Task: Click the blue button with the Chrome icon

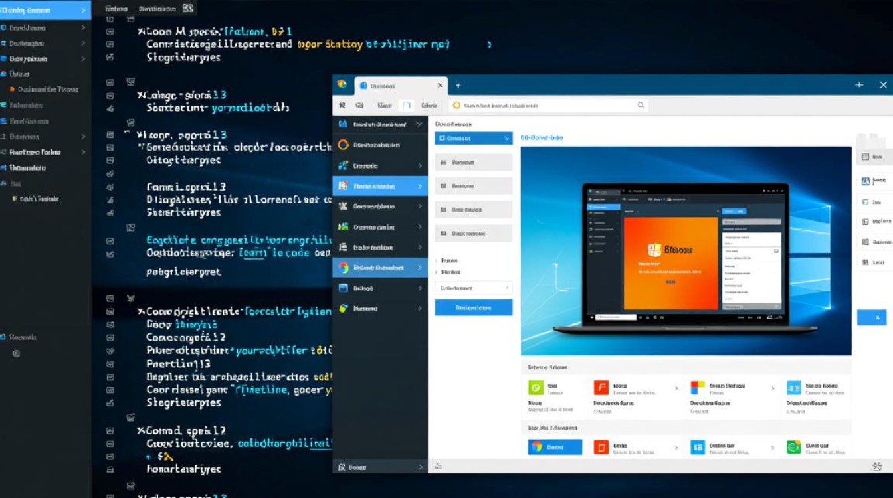Action: [555, 447]
